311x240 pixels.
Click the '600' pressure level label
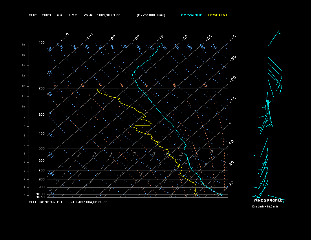pos(42,161)
